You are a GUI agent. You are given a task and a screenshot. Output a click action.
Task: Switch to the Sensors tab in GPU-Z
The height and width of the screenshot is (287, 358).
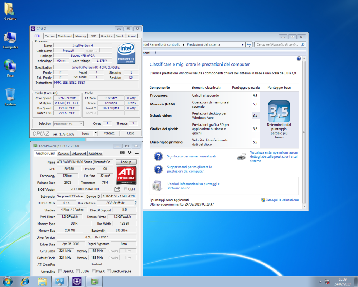63,153
